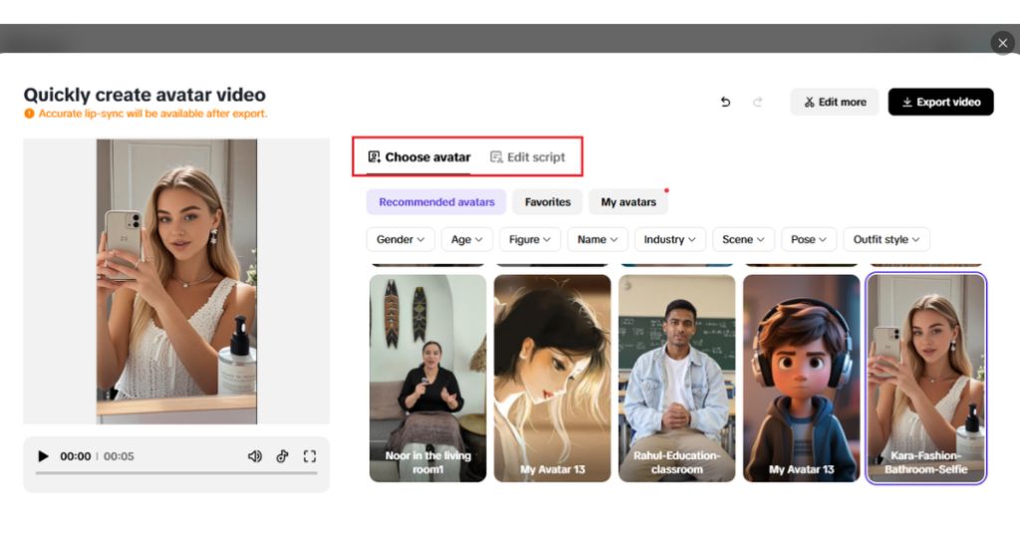Close the avatar video dialog
This screenshot has width=1020, height=542.
pyautogui.click(x=1002, y=43)
